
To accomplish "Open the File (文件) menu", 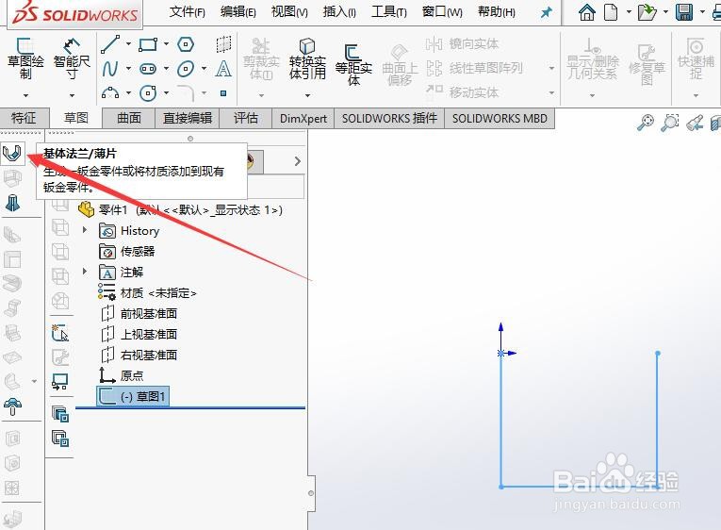I will 188,12.
